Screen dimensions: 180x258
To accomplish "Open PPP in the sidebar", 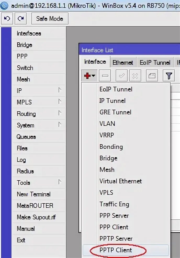I will (39, 56).
